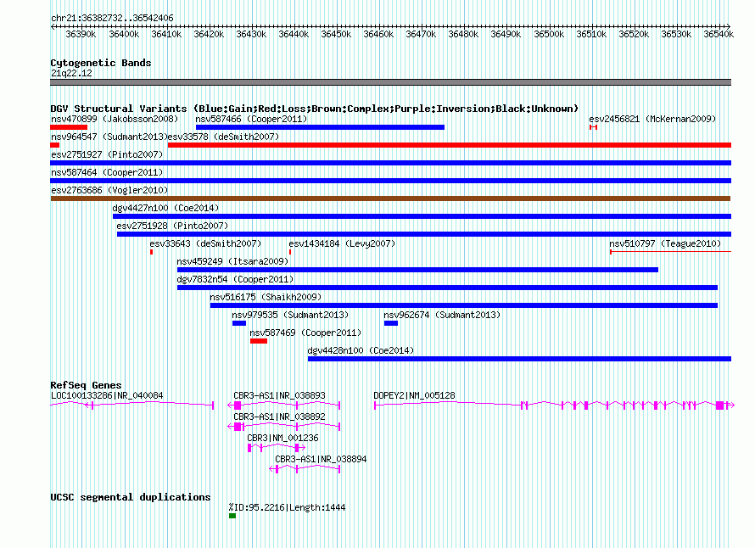
Task: Click the 21q22.12 band label
Action: point(71,73)
